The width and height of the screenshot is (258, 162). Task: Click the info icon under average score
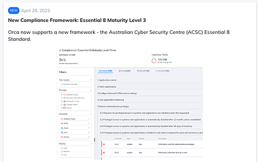pyautogui.click(x=78, y=63)
